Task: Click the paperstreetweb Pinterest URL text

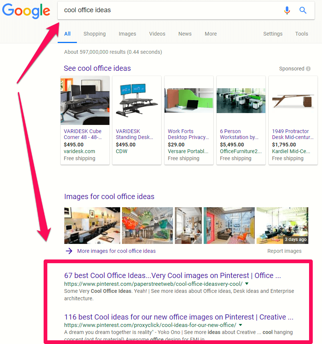Action: click(153, 284)
